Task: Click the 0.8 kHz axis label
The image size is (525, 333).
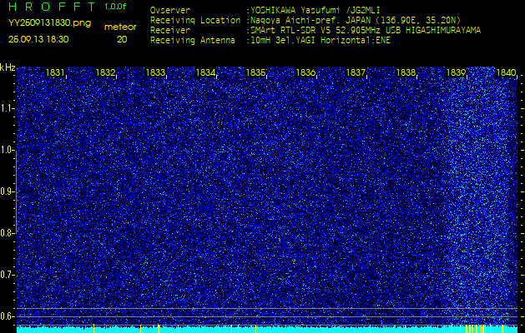Action: 8,233
